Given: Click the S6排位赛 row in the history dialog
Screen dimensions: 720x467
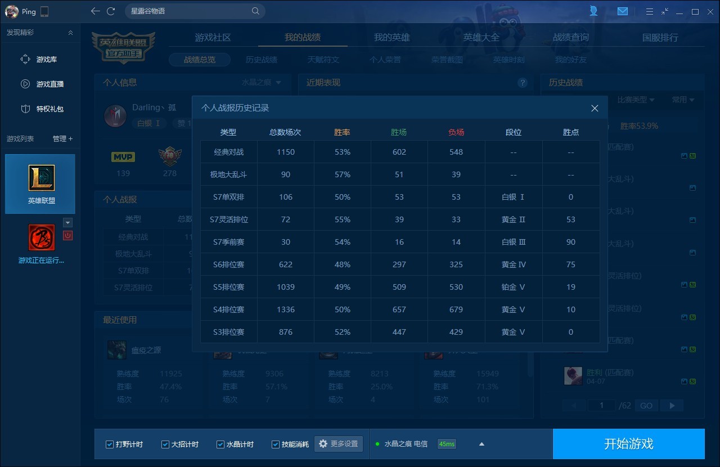Looking at the screenshot, I should 400,264.
